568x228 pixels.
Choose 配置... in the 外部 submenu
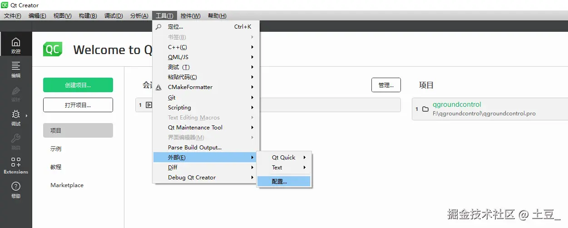(284, 181)
